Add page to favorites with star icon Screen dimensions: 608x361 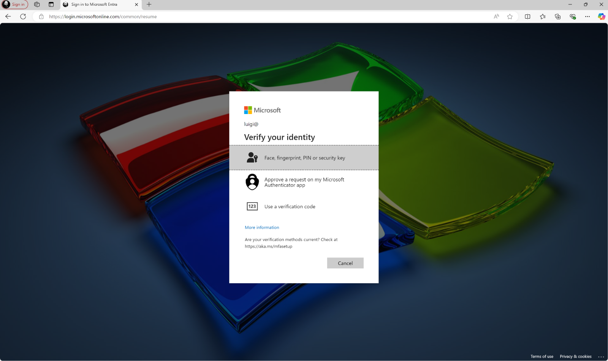coord(510,16)
